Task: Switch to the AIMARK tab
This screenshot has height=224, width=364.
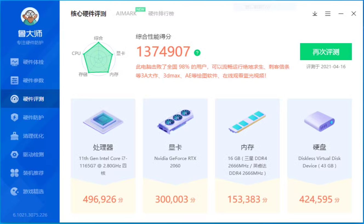Action: pos(126,14)
